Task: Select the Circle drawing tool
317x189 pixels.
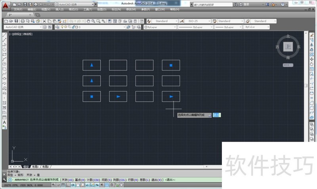Action: coord(4,64)
